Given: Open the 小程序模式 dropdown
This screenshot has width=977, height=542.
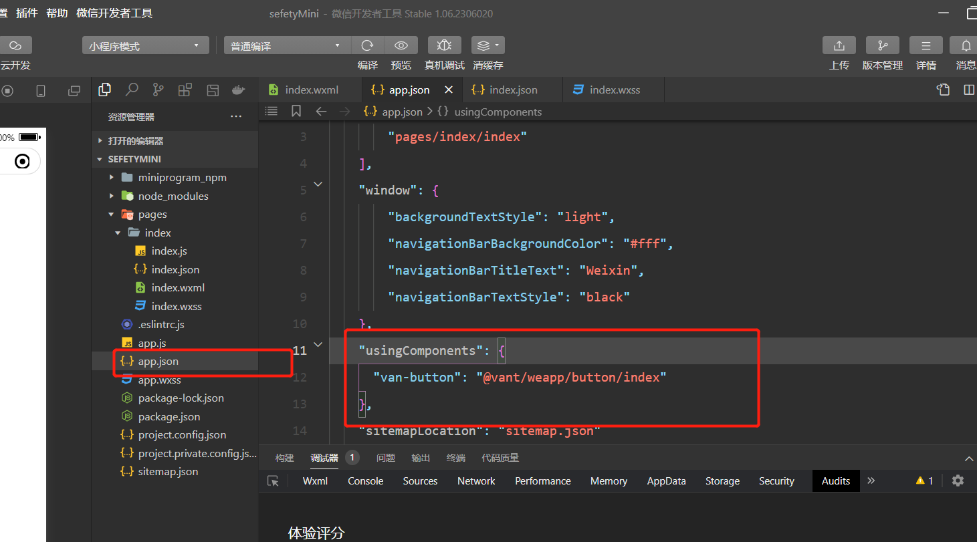Looking at the screenshot, I should tap(144, 46).
